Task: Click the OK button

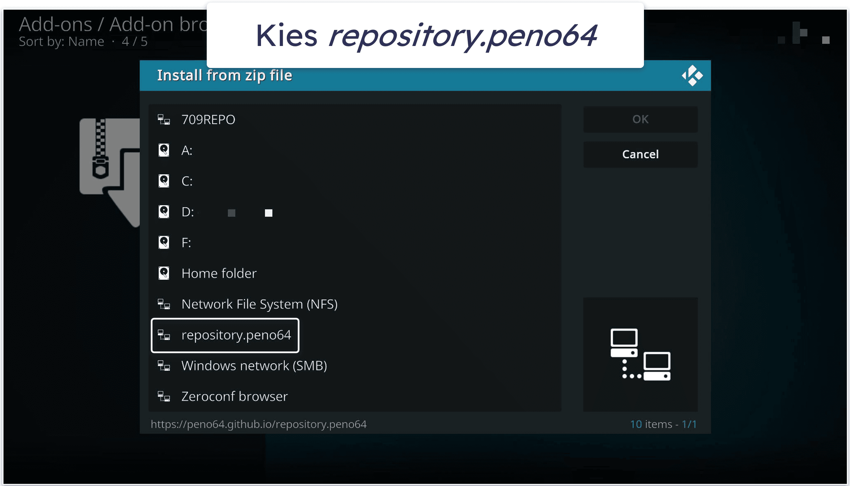Action: click(x=640, y=119)
